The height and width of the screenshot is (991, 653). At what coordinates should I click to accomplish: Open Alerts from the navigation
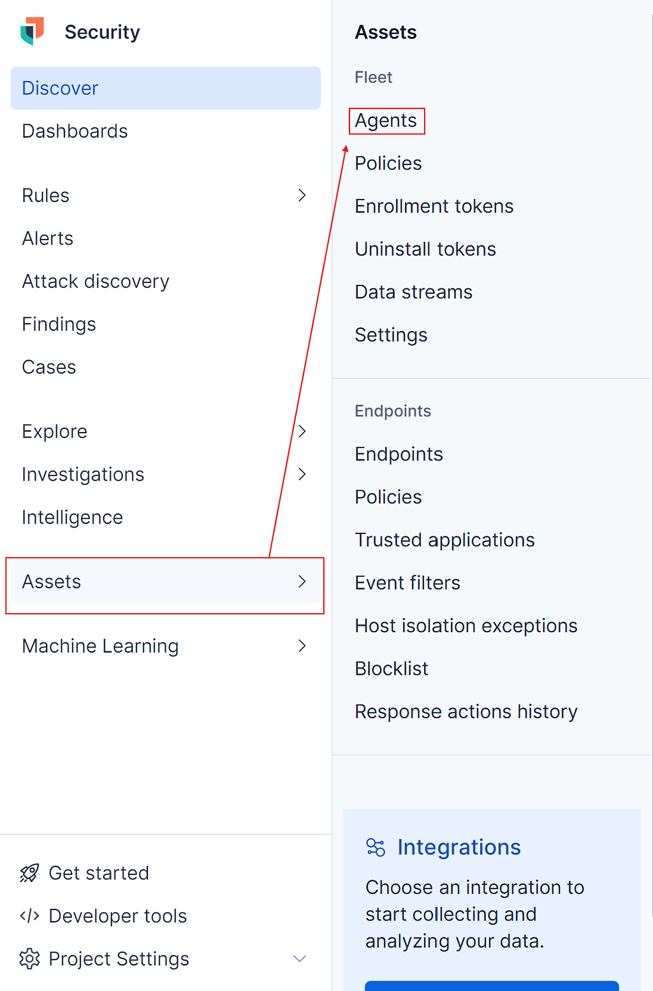click(48, 238)
